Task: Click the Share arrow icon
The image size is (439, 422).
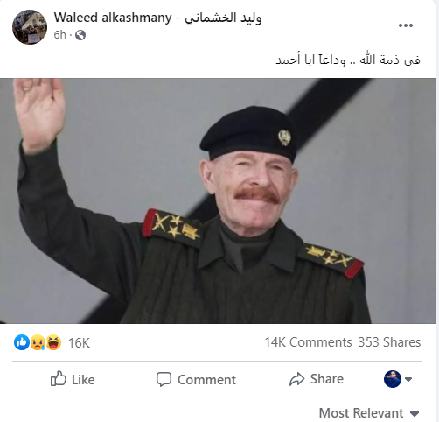Action: click(x=296, y=379)
